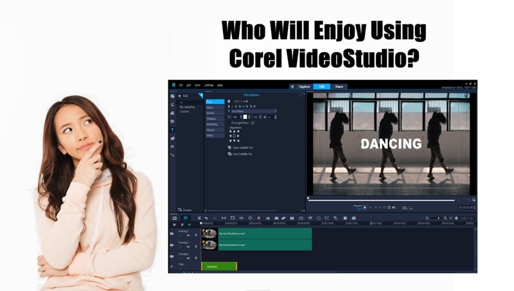Open the Overlay library sidebar icon

(x=172, y=138)
